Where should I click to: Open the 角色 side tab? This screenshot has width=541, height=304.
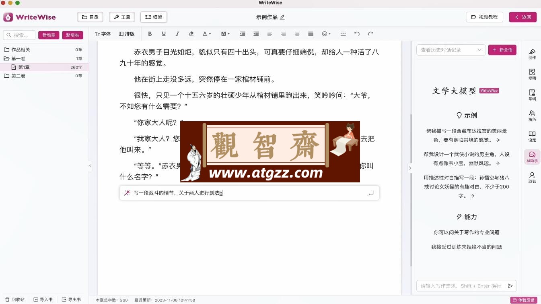point(532,116)
